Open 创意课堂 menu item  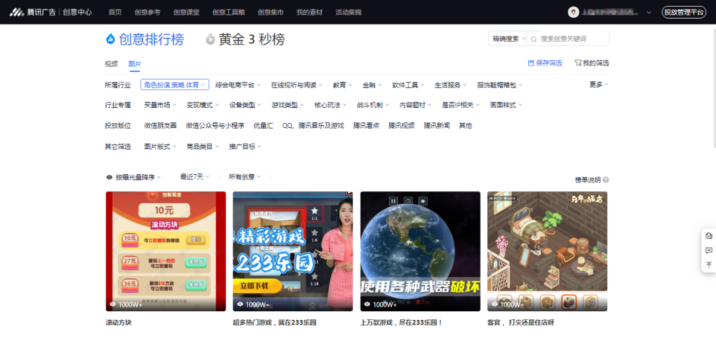click(186, 13)
